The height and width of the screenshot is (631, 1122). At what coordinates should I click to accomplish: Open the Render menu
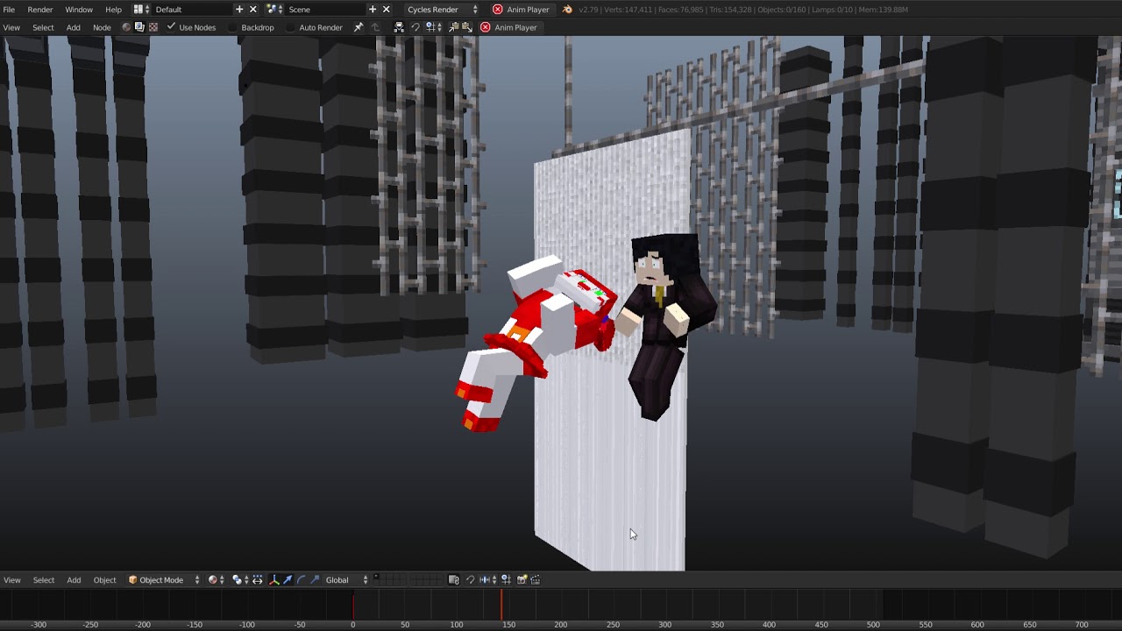[39, 9]
